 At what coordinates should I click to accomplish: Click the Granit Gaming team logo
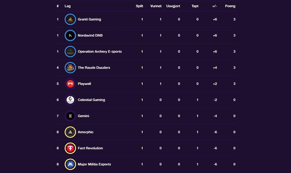coord(70,19)
